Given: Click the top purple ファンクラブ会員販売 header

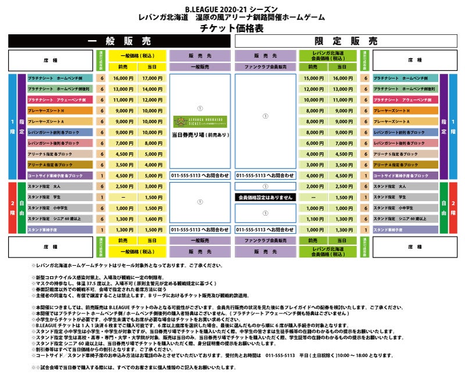Looking at the screenshot, I should [x=265, y=67].
